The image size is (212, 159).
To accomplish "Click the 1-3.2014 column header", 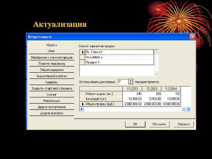I will pos(171,89).
